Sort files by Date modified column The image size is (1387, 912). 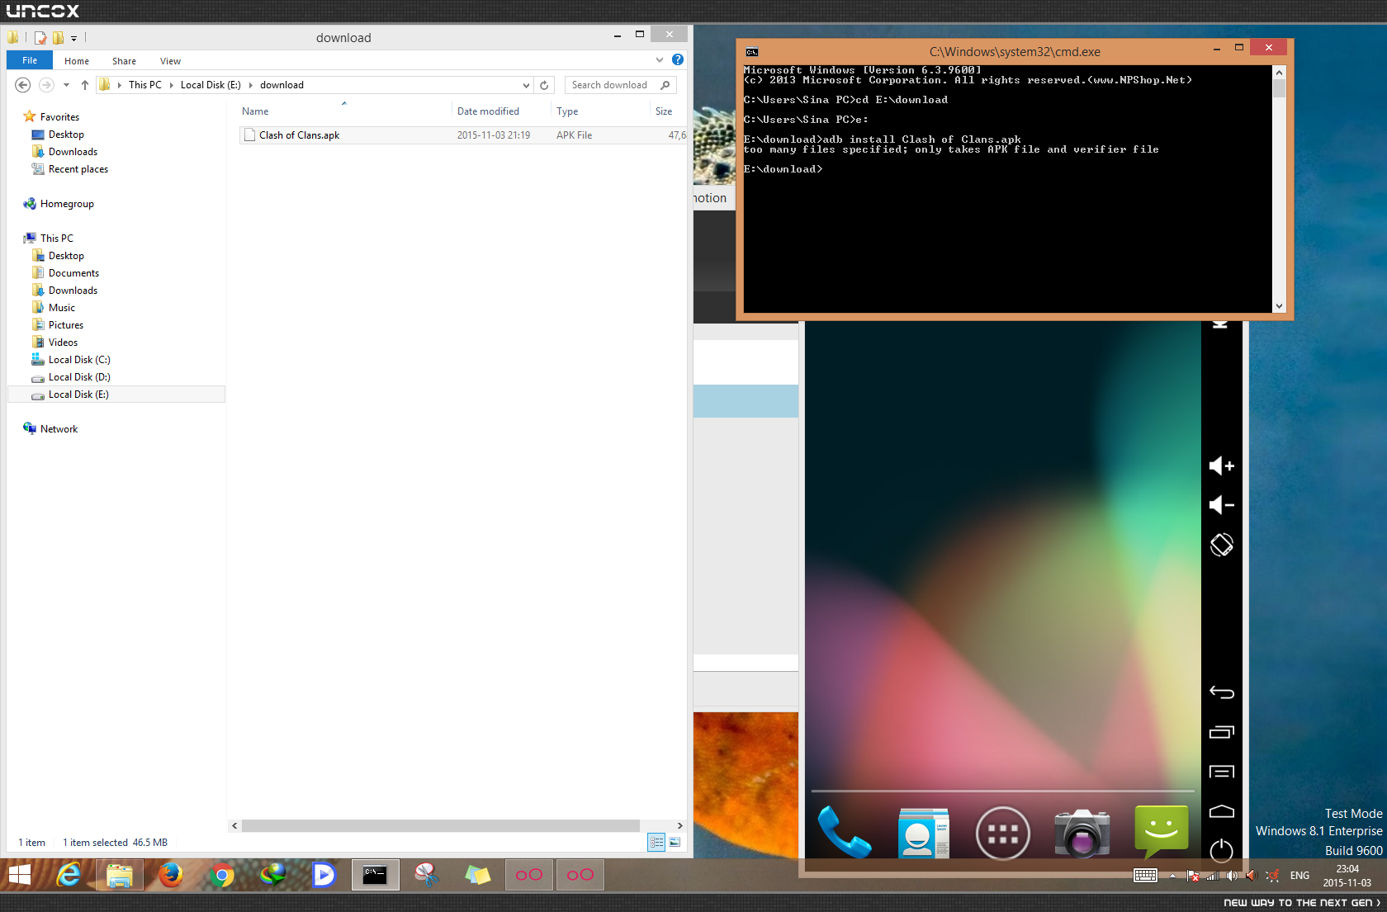[488, 111]
